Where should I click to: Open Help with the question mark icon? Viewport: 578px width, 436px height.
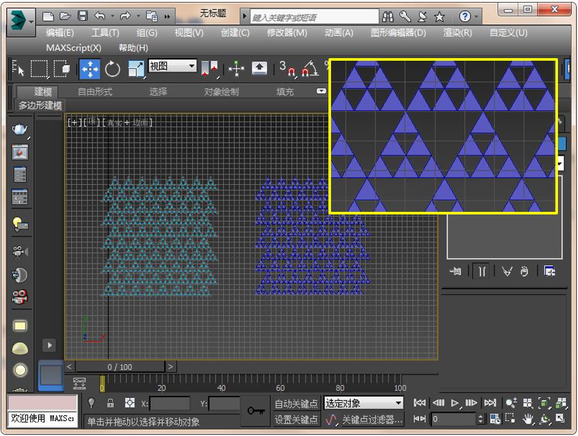click(x=465, y=16)
